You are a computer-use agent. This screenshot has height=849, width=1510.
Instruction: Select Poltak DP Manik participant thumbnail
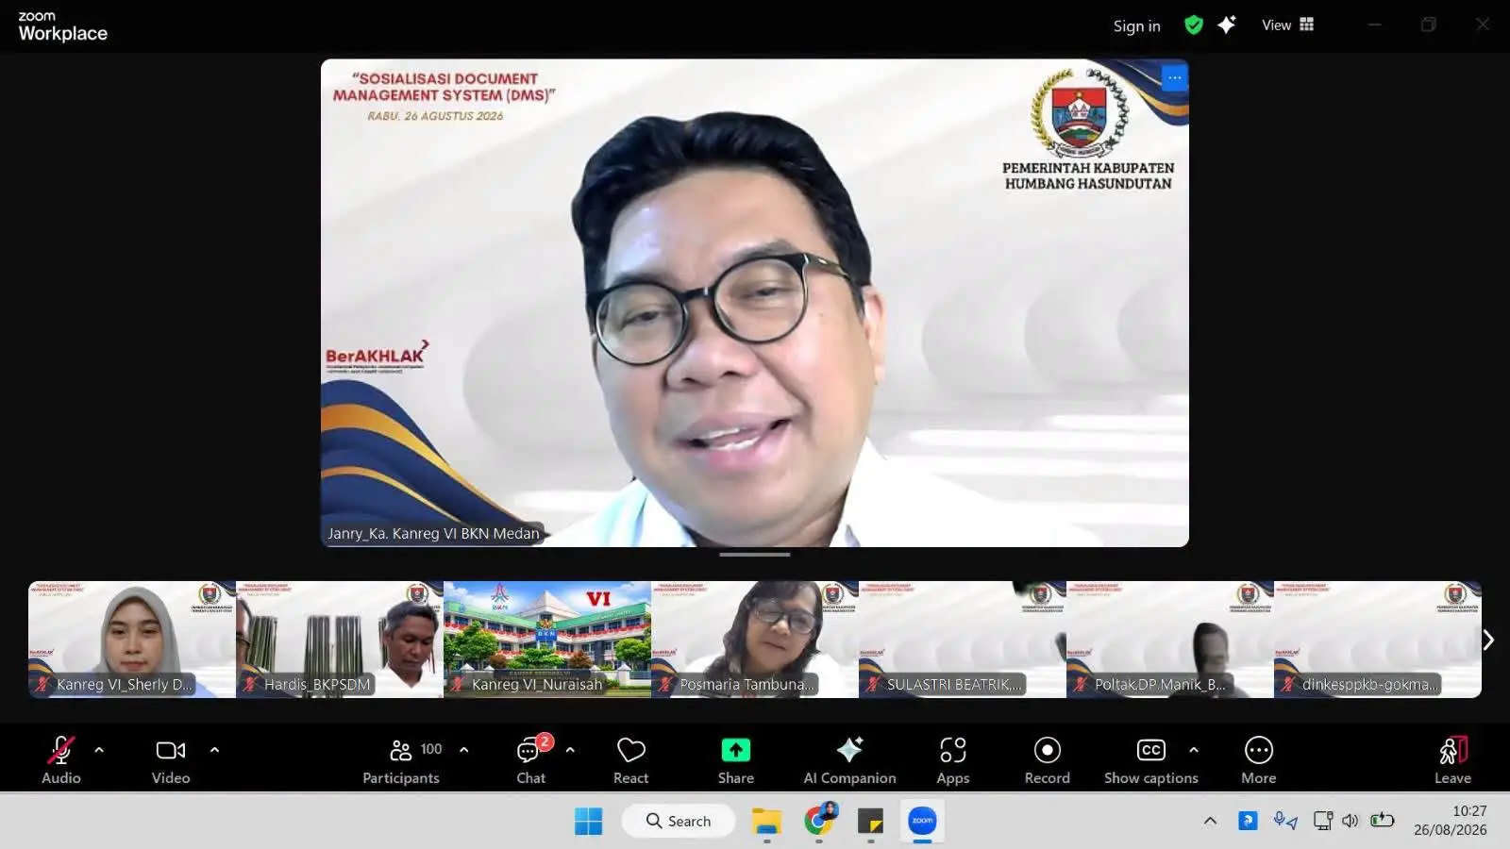(x=1170, y=640)
